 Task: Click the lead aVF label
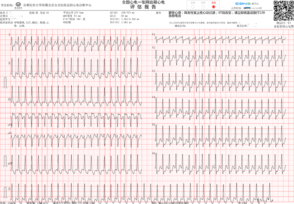(10, 164)
